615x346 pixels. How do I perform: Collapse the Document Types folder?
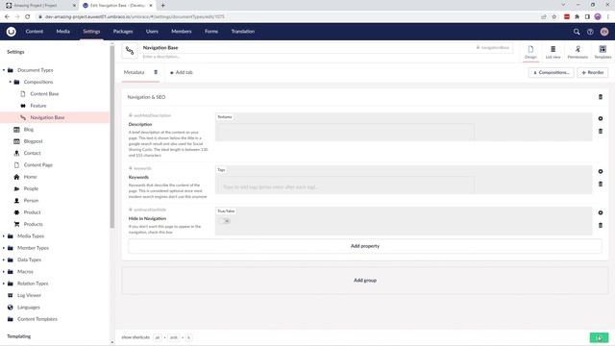pyautogui.click(x=4, y=70)
